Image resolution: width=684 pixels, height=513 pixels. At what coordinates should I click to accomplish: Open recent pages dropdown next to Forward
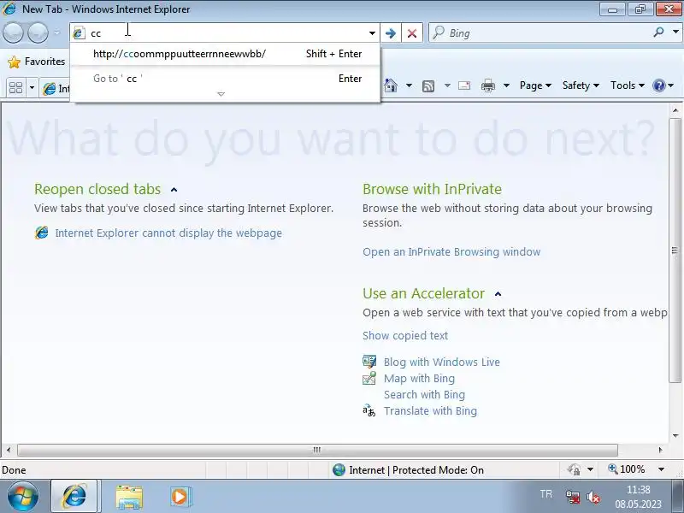click(57, 33)
